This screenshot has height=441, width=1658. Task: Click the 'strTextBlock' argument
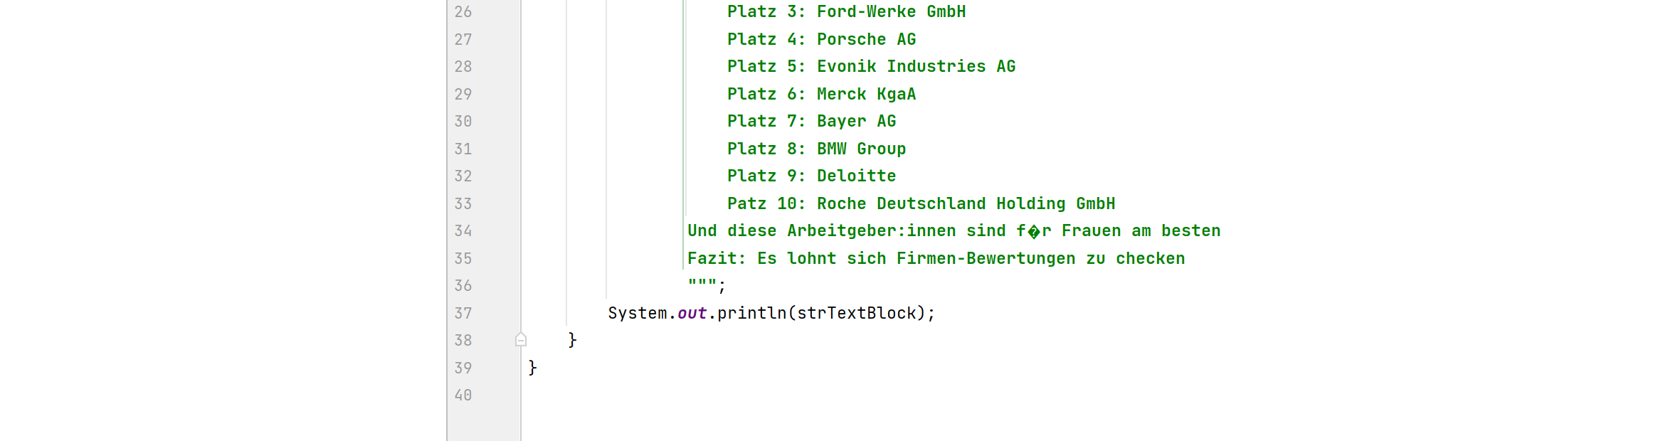point(856,314)
